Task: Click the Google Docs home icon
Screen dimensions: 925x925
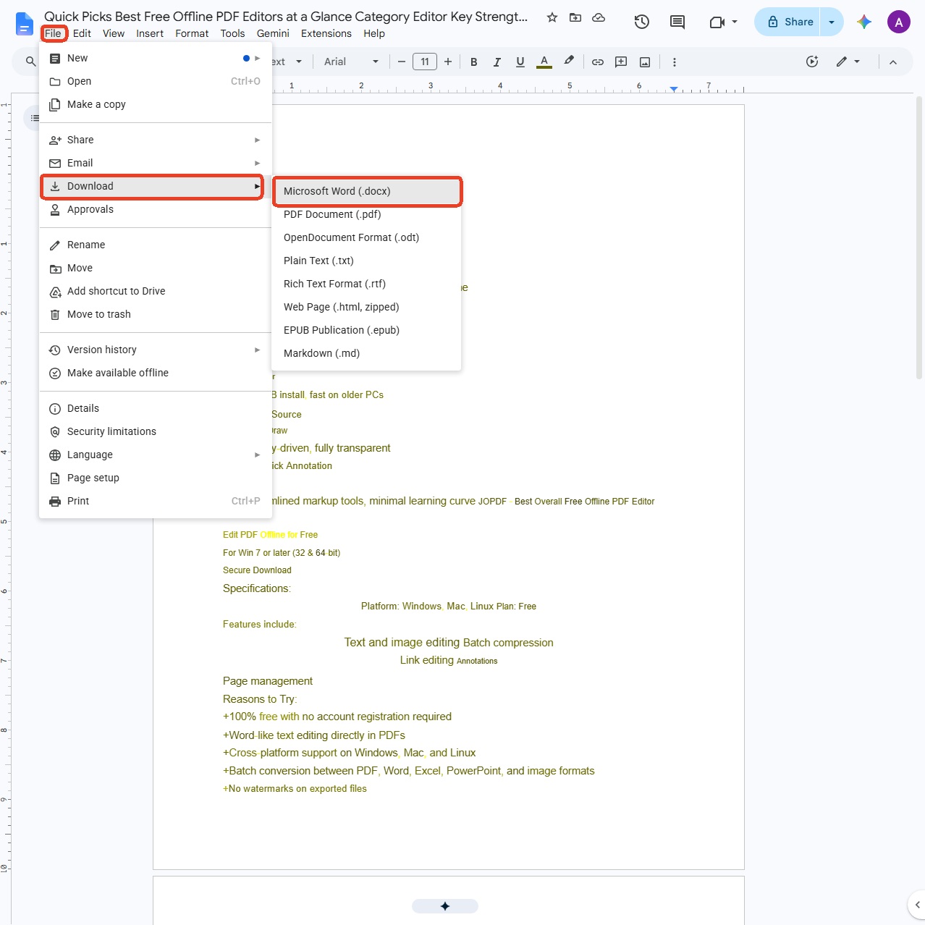Action: [24, 23]
